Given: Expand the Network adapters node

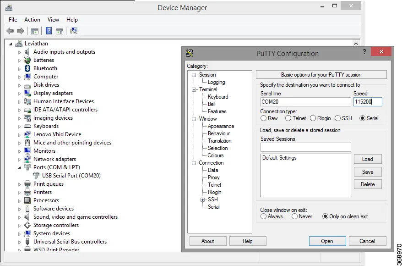Looking at the screenshot, I should pos(20,160).
